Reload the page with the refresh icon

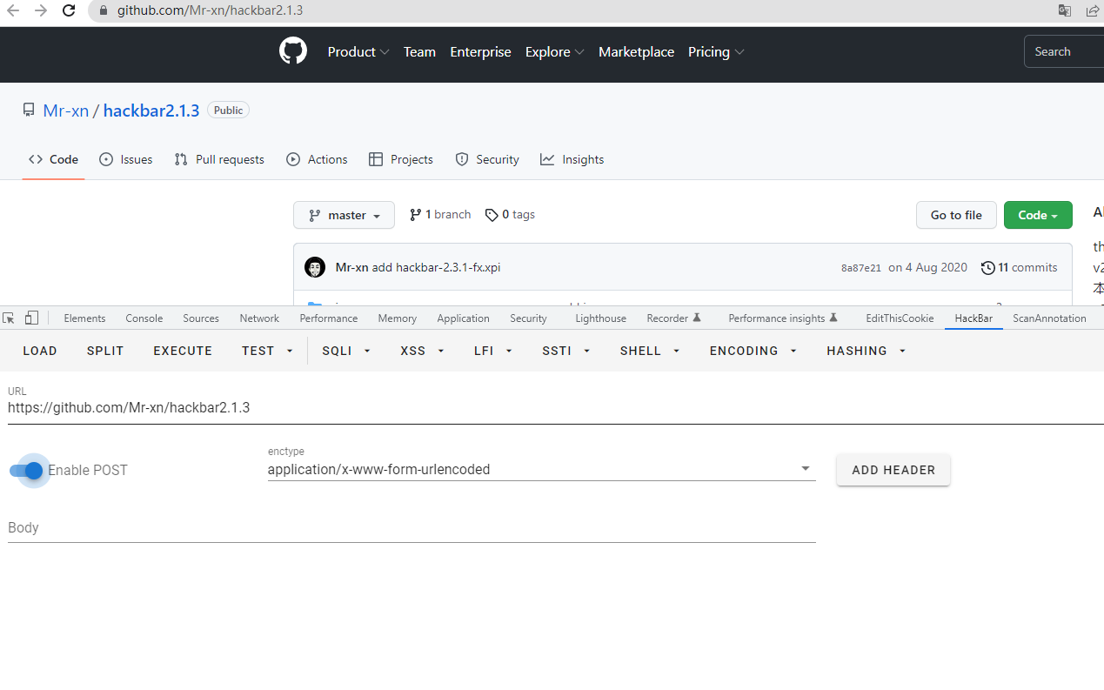[70, 11]
